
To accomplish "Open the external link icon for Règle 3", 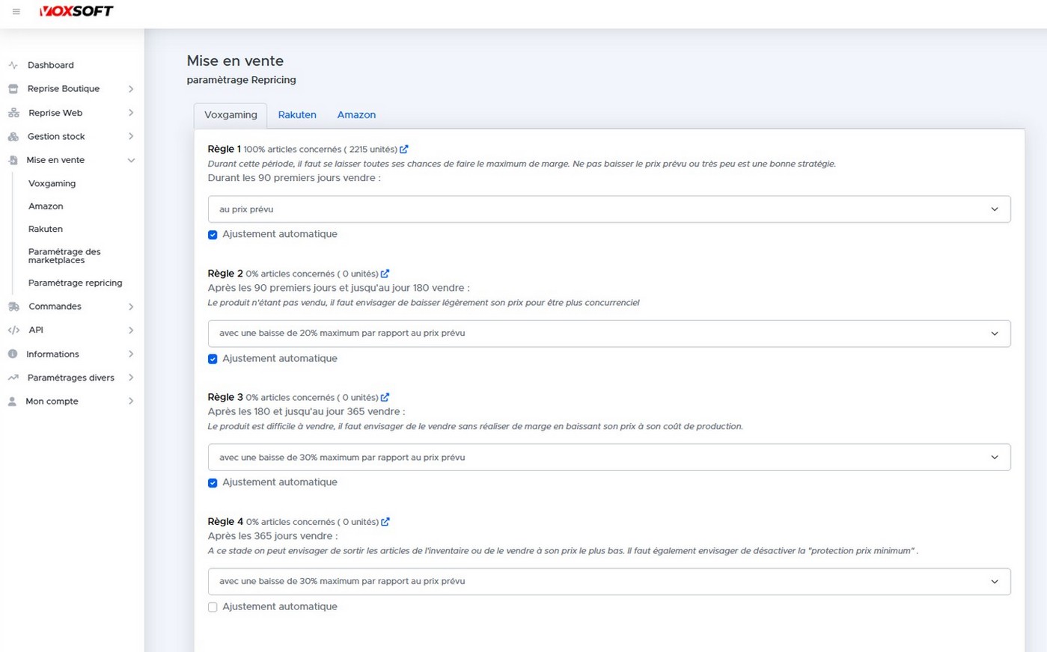I will click(385, 398).
